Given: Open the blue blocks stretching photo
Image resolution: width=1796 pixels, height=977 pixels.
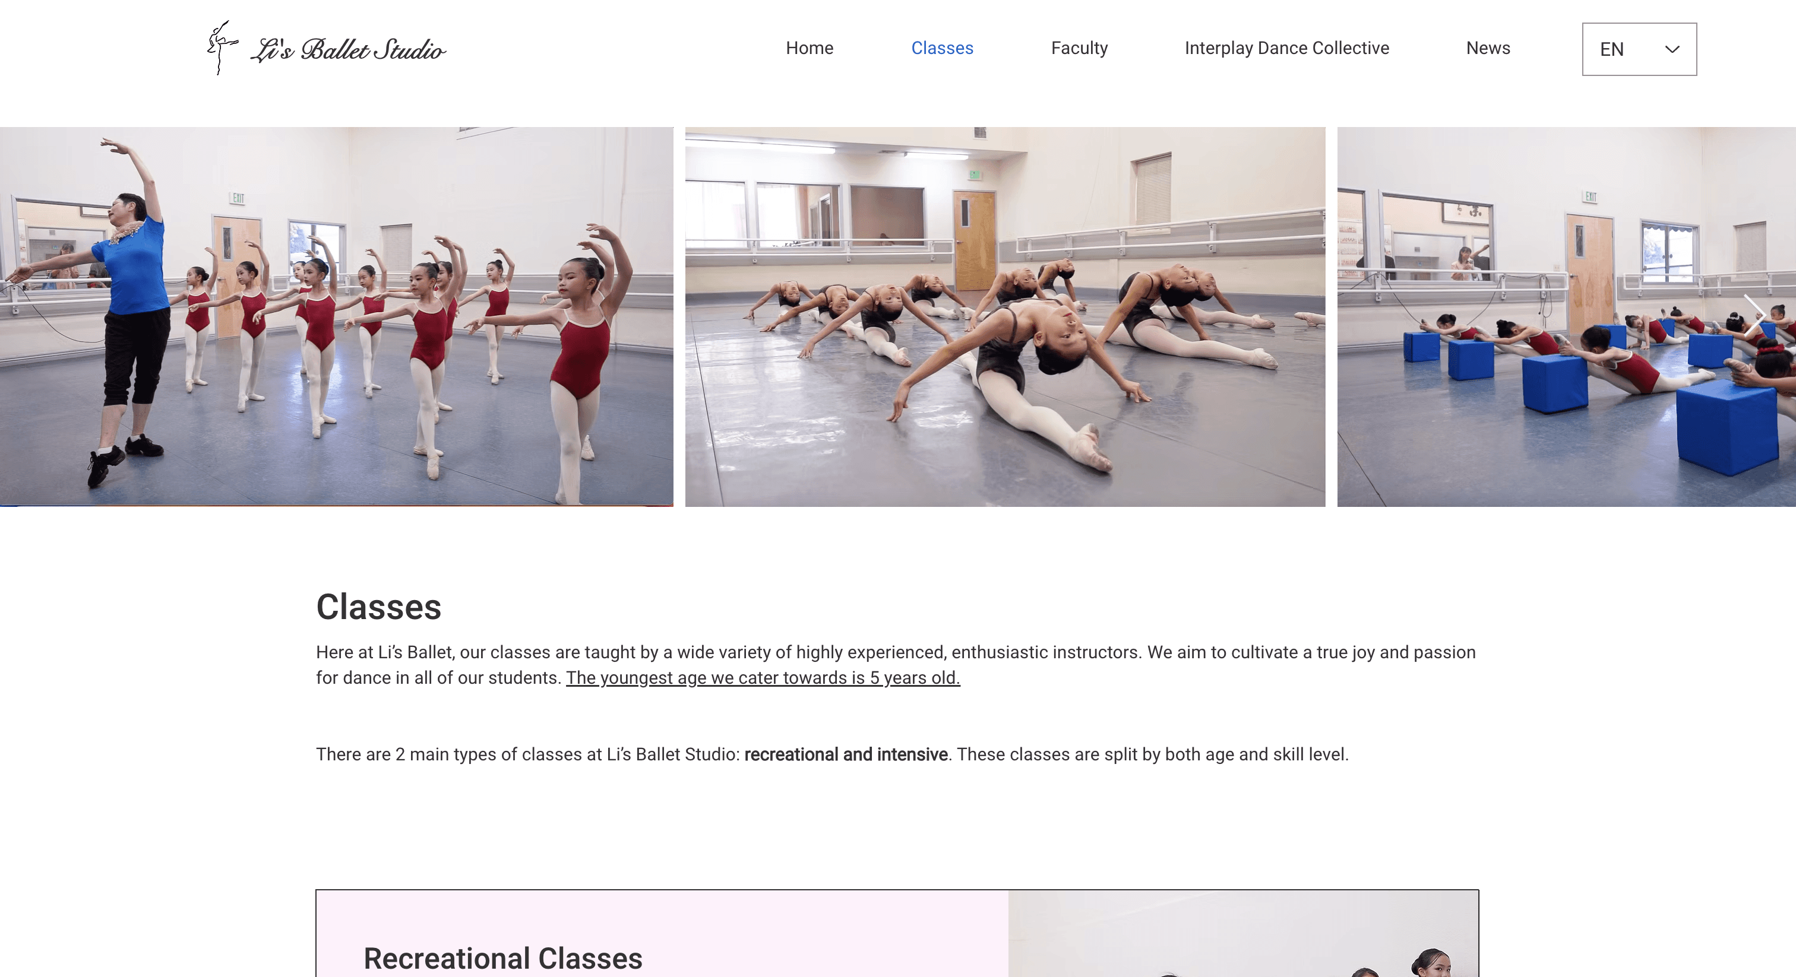Looking at the screenshot, I should coord(1566,316).
